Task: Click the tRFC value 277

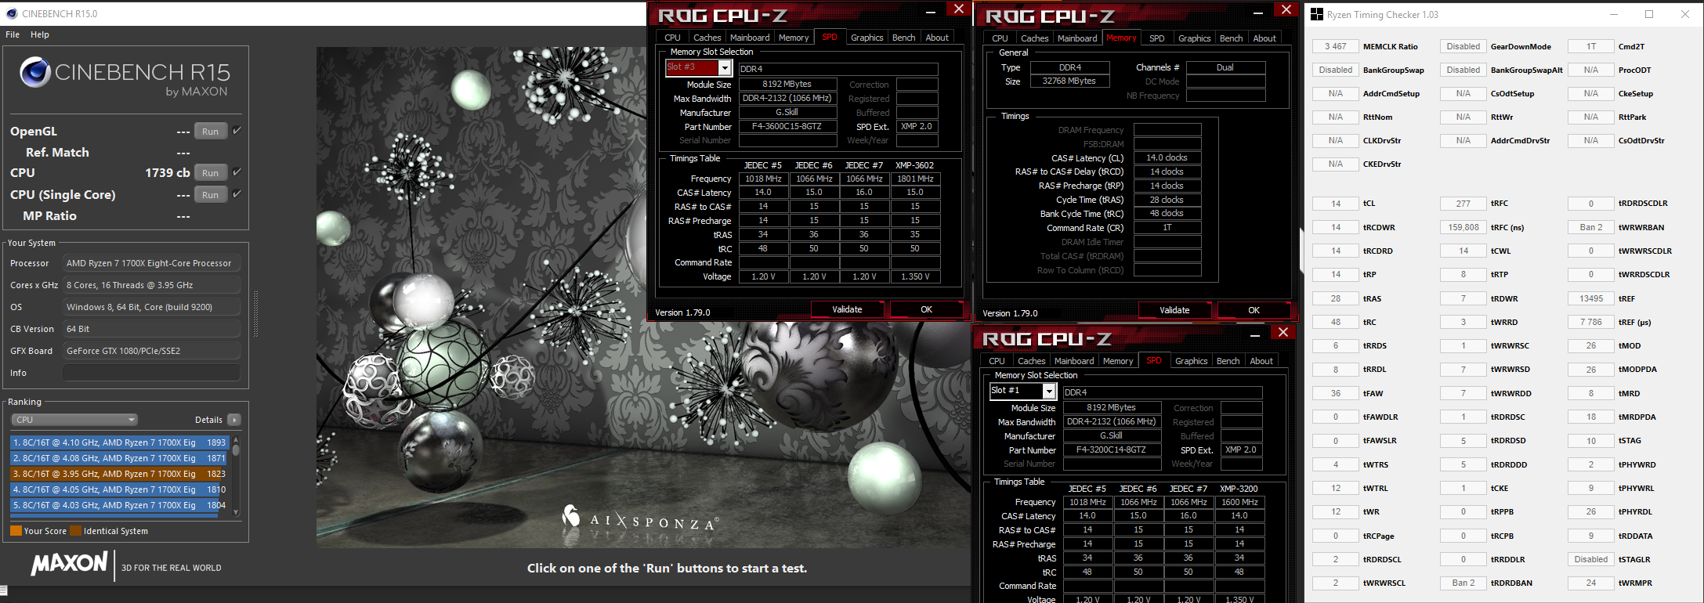Action: [x=1463, y=204]
